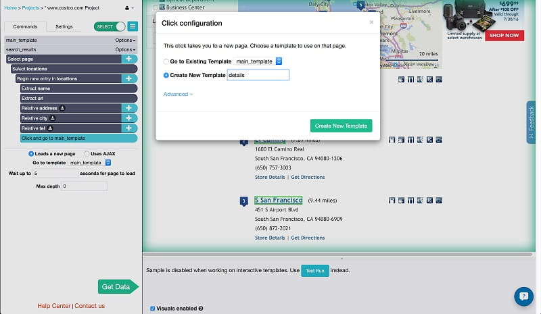
Task: Select Click and go to main_template command
Action: (78, 138)
